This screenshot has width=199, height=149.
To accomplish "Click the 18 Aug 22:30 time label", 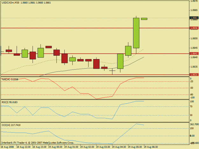I will point(24,147).
